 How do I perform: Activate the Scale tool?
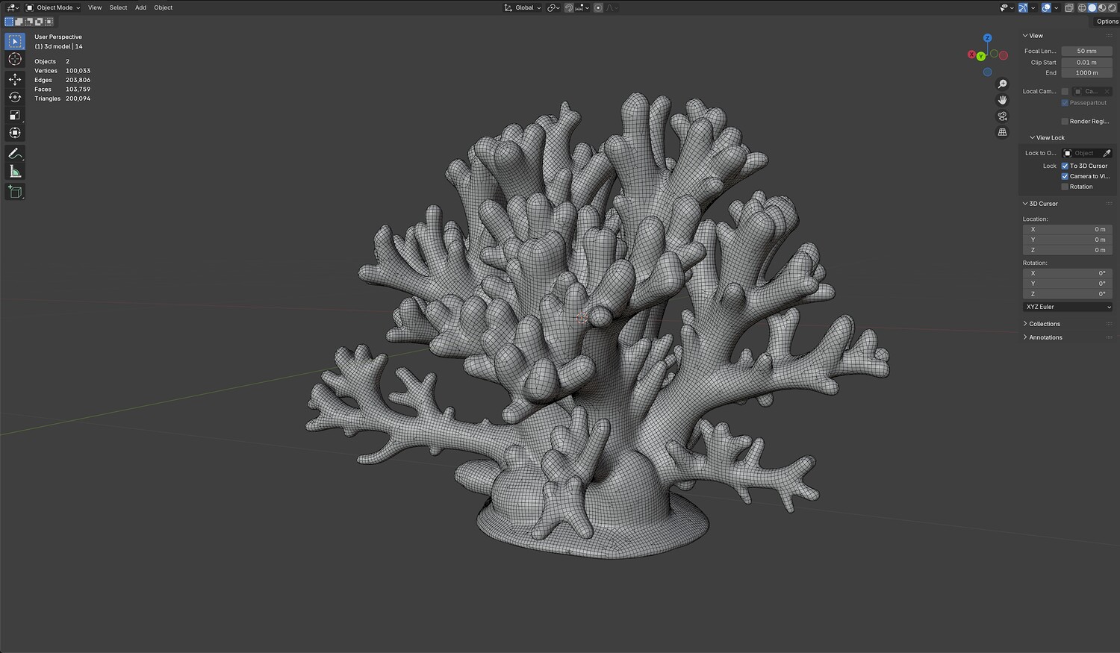tap(15, 115)
